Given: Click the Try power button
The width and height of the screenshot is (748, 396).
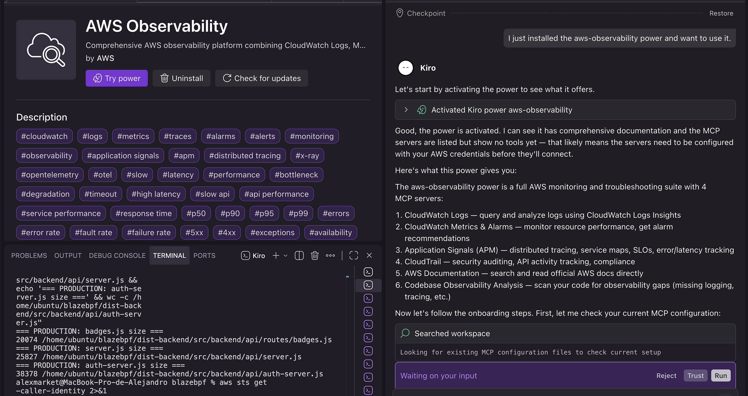Looking at the screenshot, I should pos(117,78).
